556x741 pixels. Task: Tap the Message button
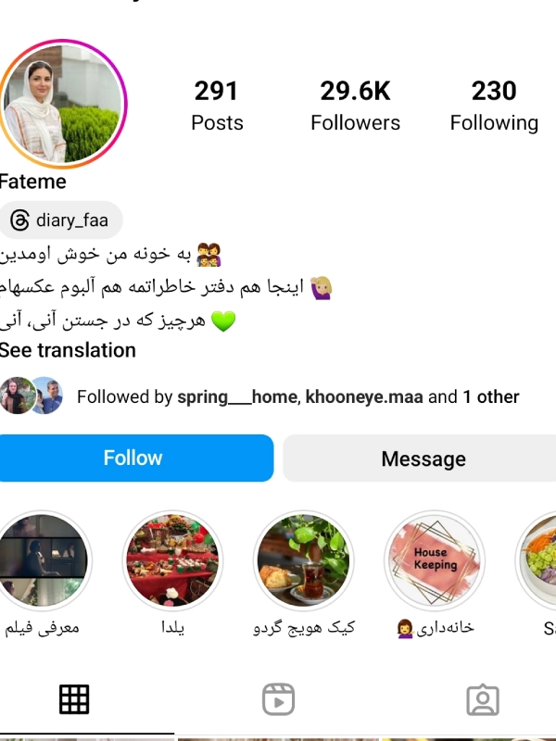(420, 458)
